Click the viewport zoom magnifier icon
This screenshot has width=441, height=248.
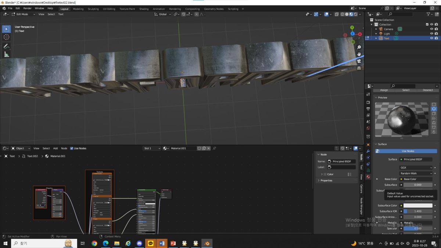pos(359,47)
